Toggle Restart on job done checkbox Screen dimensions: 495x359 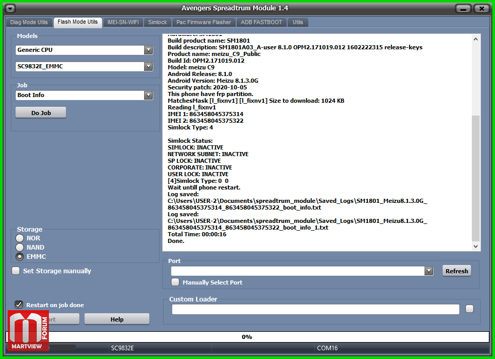click(19, 305)
